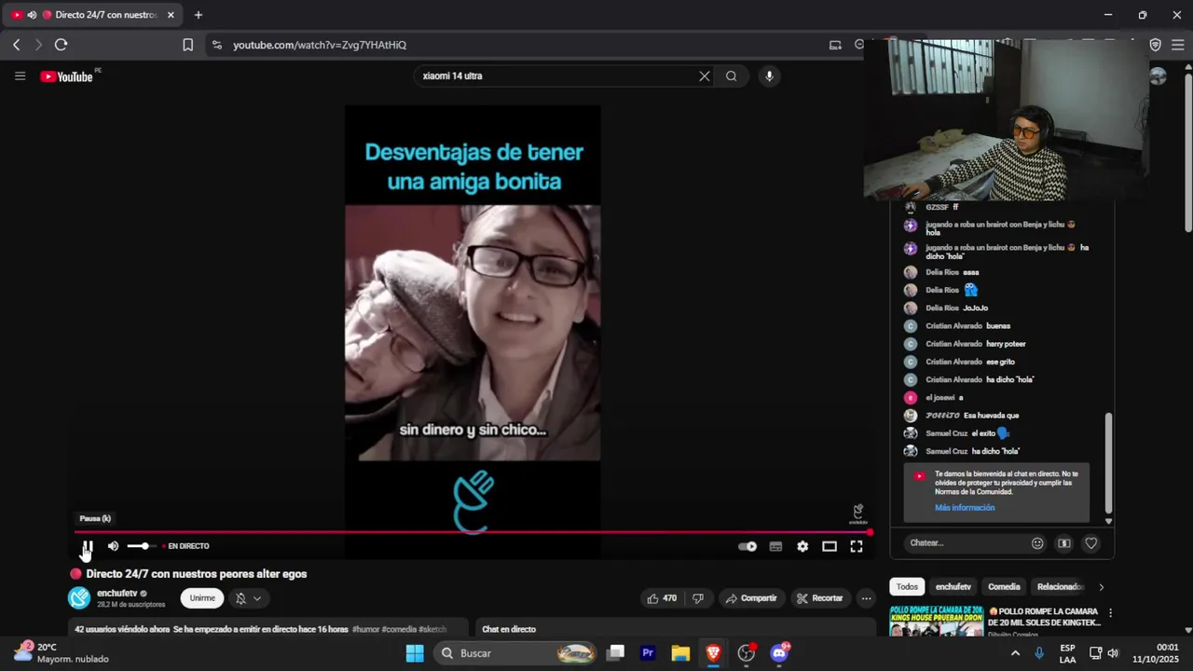The height and width of the screenshot is (671, 1193).
Task: Open Adobe Premiere Pro from taskbar
Action: (x=648, y=653)
